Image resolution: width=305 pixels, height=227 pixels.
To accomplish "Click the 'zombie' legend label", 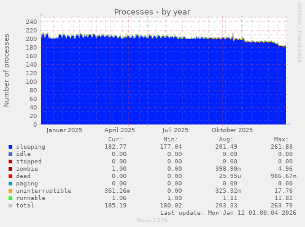I will (x=27, y=169).
